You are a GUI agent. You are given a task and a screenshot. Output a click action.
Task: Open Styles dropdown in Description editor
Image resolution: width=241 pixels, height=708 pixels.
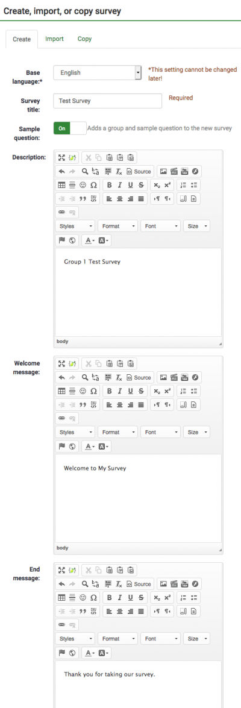coord(75,226)
